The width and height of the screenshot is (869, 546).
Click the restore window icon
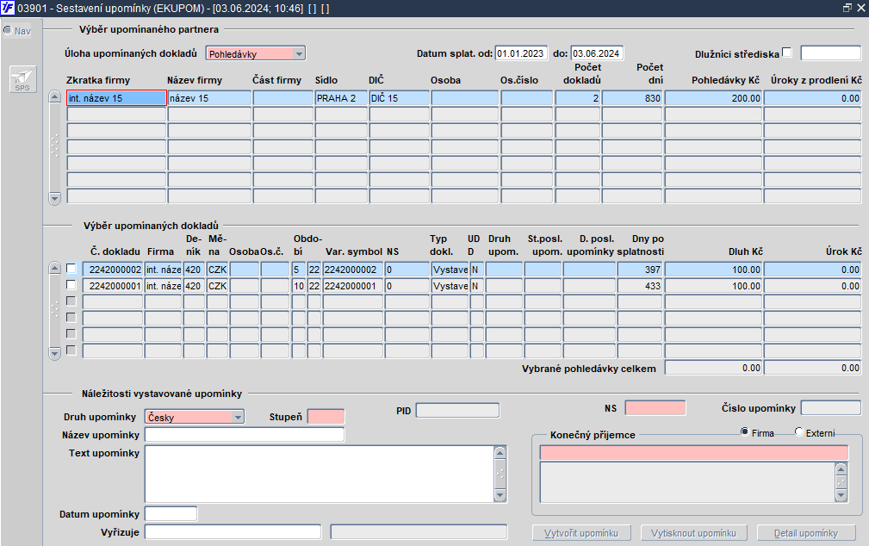pyautogui.click(x=847, y=8)
